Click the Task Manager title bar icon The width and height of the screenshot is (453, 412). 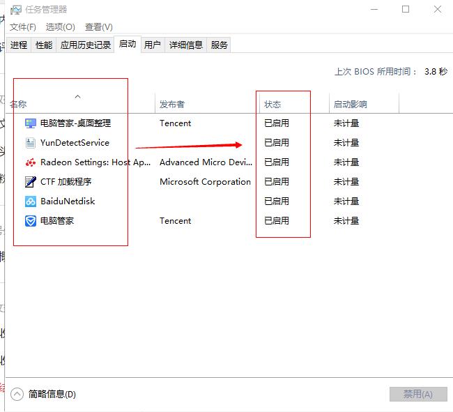15,10
